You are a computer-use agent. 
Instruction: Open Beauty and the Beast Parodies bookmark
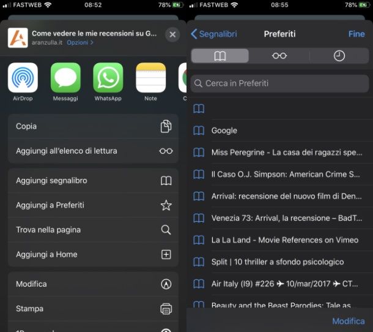point(281,301)
